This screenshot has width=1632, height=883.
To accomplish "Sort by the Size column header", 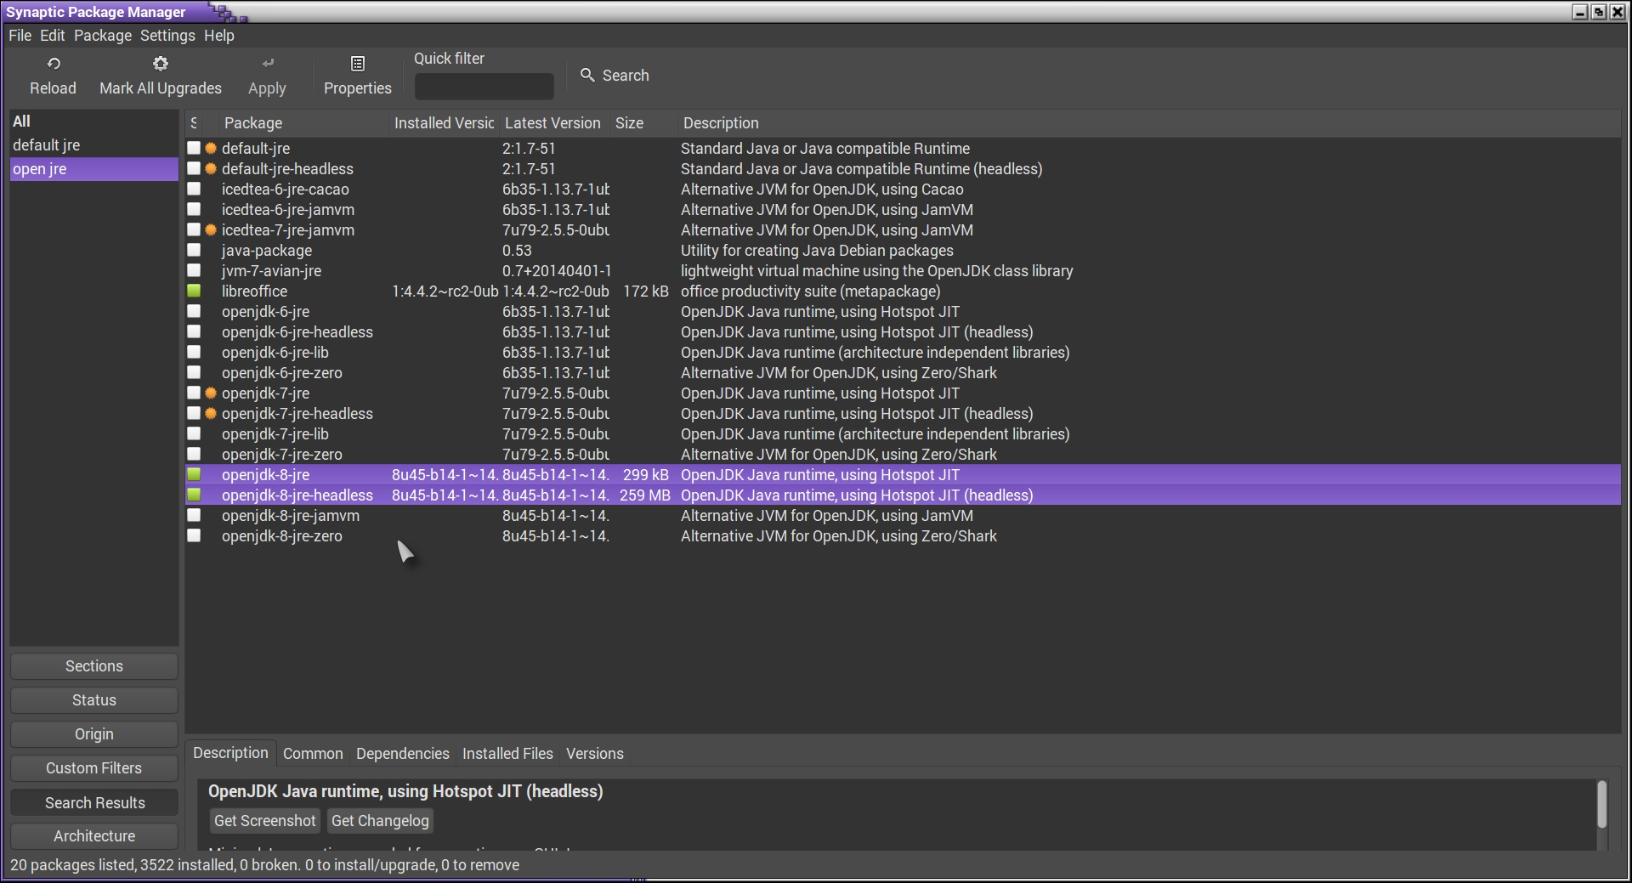I will [629, 123].
